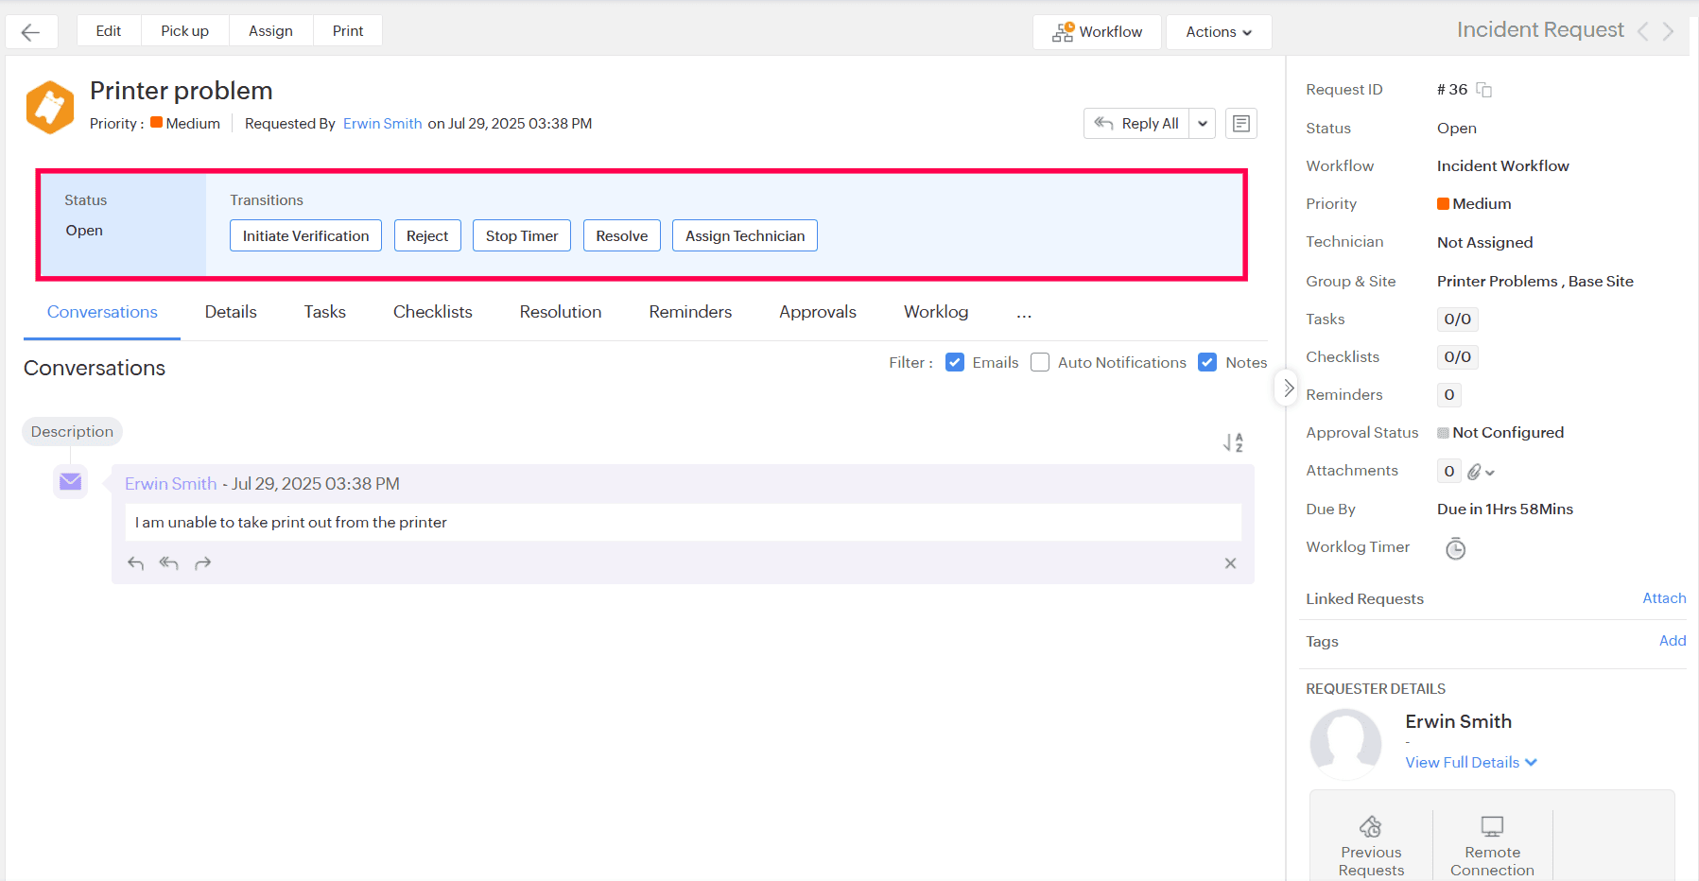The width and height of the screenshot is (1699, 881).
Task: Uncheck the Notes filter
Action: (x=1207, y=362)
